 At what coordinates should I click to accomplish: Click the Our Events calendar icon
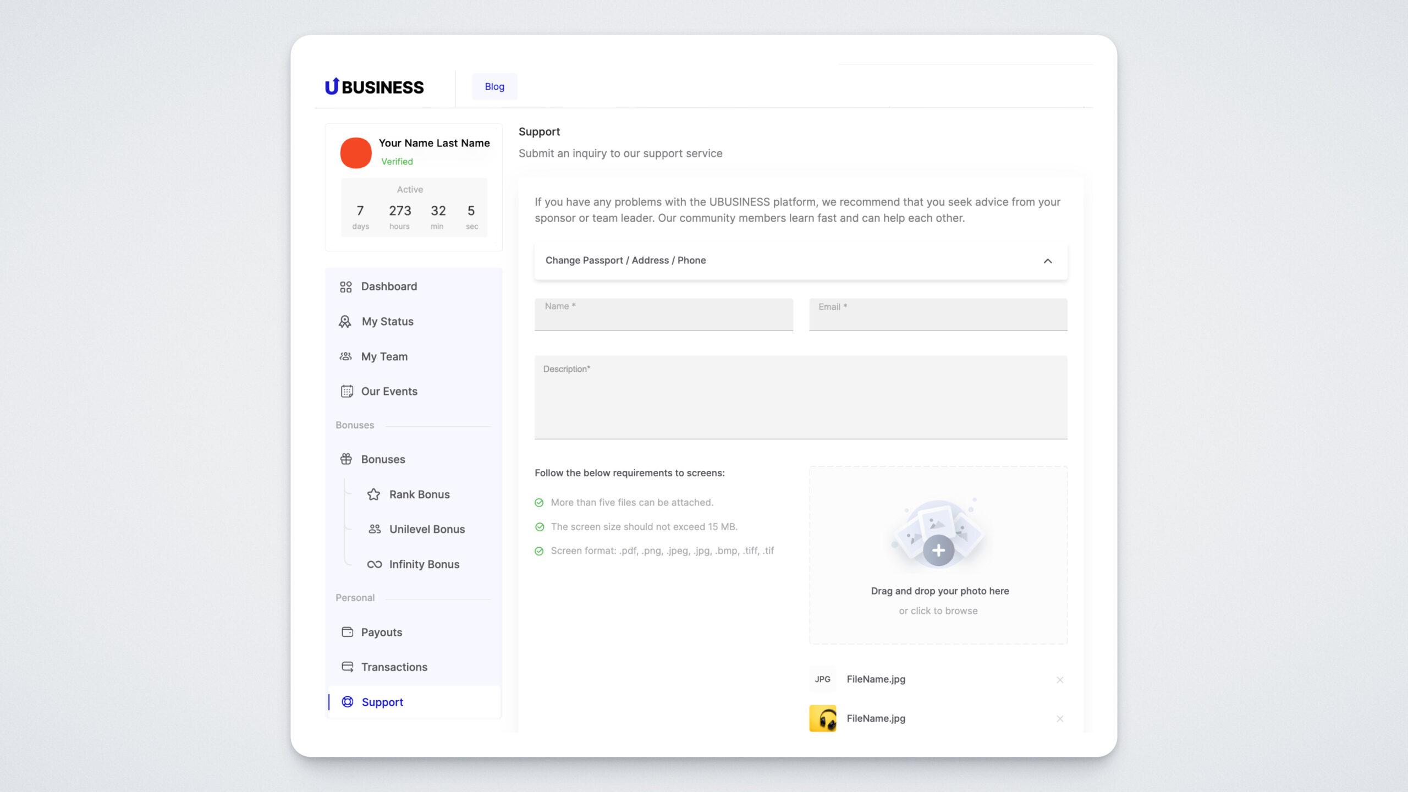(346, 391)
